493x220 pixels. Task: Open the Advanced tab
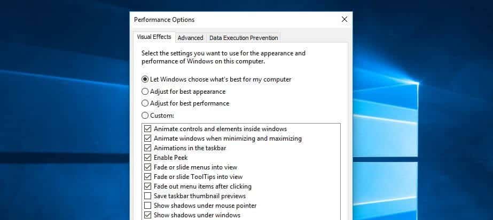pos(190,38)
